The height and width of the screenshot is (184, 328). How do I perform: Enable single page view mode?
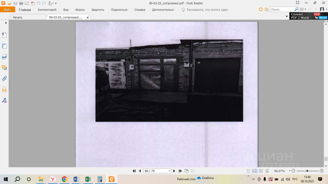(248, 171)
